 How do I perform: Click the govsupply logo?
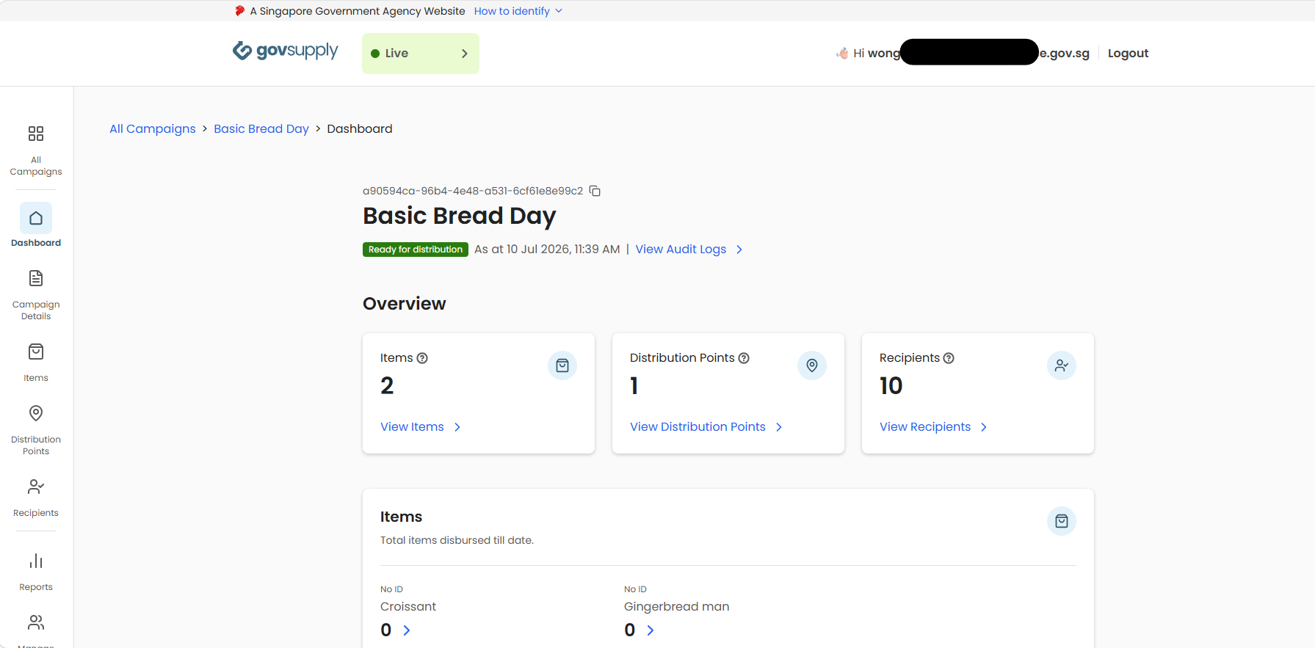pyautogui.click(x=285, y=51)
